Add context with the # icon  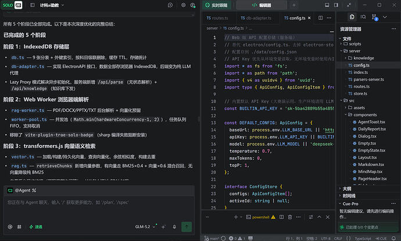pyautogui.click(x=19, y=226)
